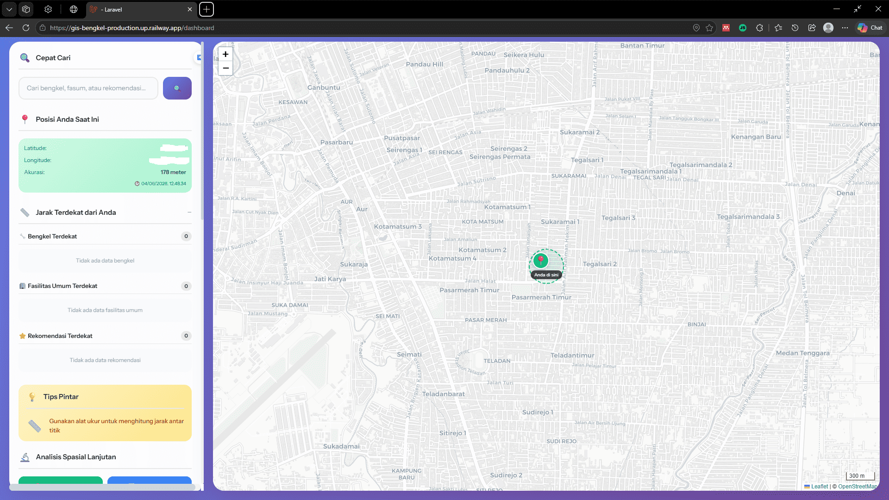Close the Laravel tab
Screen dimensions: 889x500
[190, 9]
